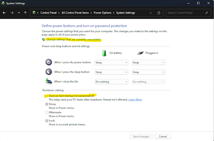
Task: Expand the address bar history dropdown
Action: point(151,13)
